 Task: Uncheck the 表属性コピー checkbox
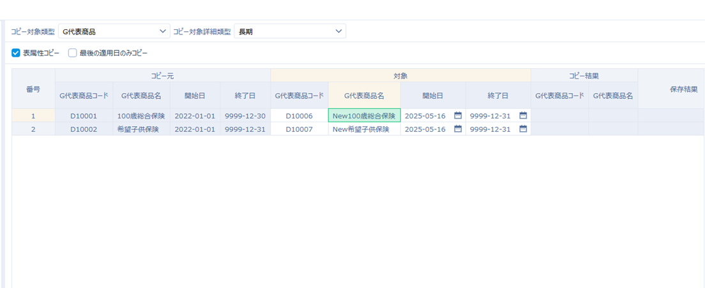pos(16,54)
